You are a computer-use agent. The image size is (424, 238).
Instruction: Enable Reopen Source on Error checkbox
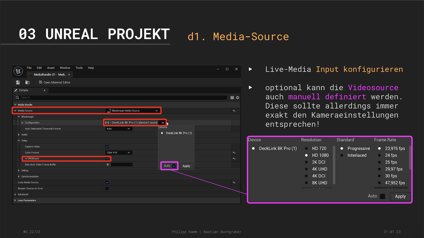click(107, 188)
